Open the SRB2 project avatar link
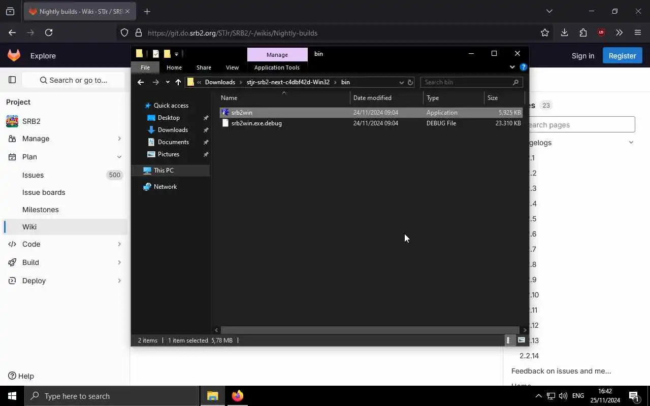This screenshot has width=650, height=406. pyautogui.click(x=12, y=121)
